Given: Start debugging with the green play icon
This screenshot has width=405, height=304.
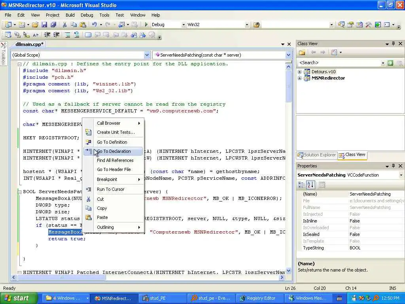Looking at the screenshot, I should click(146, 25).
